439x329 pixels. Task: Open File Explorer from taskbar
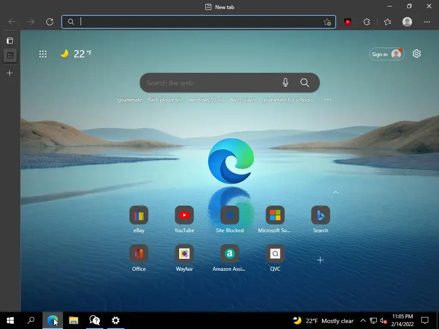point(74,320)
